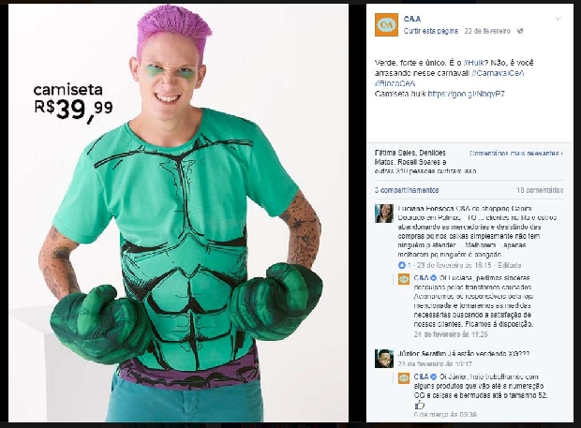This screenshot has height=428, width=581.
Task: Open the goo.gl Camiseta hulk link
Action: pos(466,94)
